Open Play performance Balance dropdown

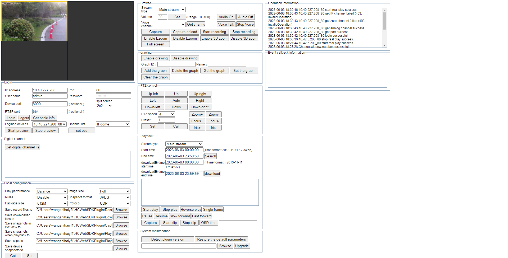[x=52, y=191]
